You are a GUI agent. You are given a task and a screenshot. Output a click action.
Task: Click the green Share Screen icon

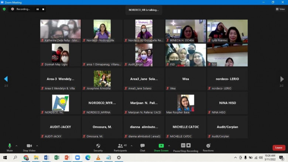[161, 146]
